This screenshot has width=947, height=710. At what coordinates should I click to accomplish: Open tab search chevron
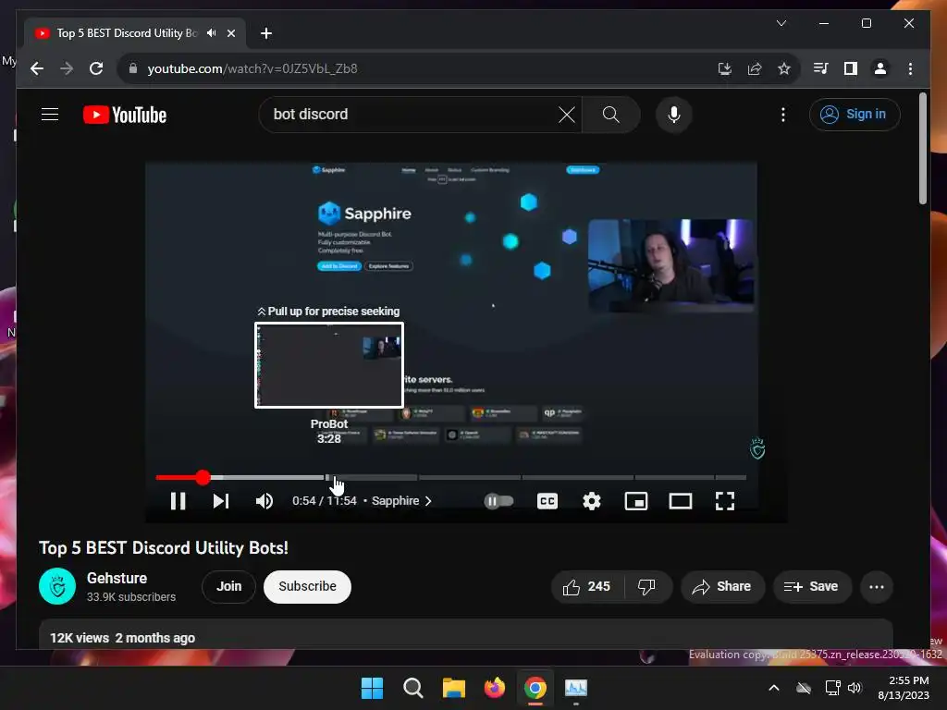click(x=781, y=23)
